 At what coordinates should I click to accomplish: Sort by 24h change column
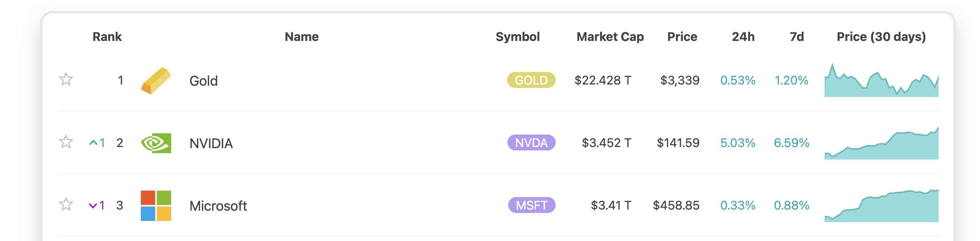(743, 37)
